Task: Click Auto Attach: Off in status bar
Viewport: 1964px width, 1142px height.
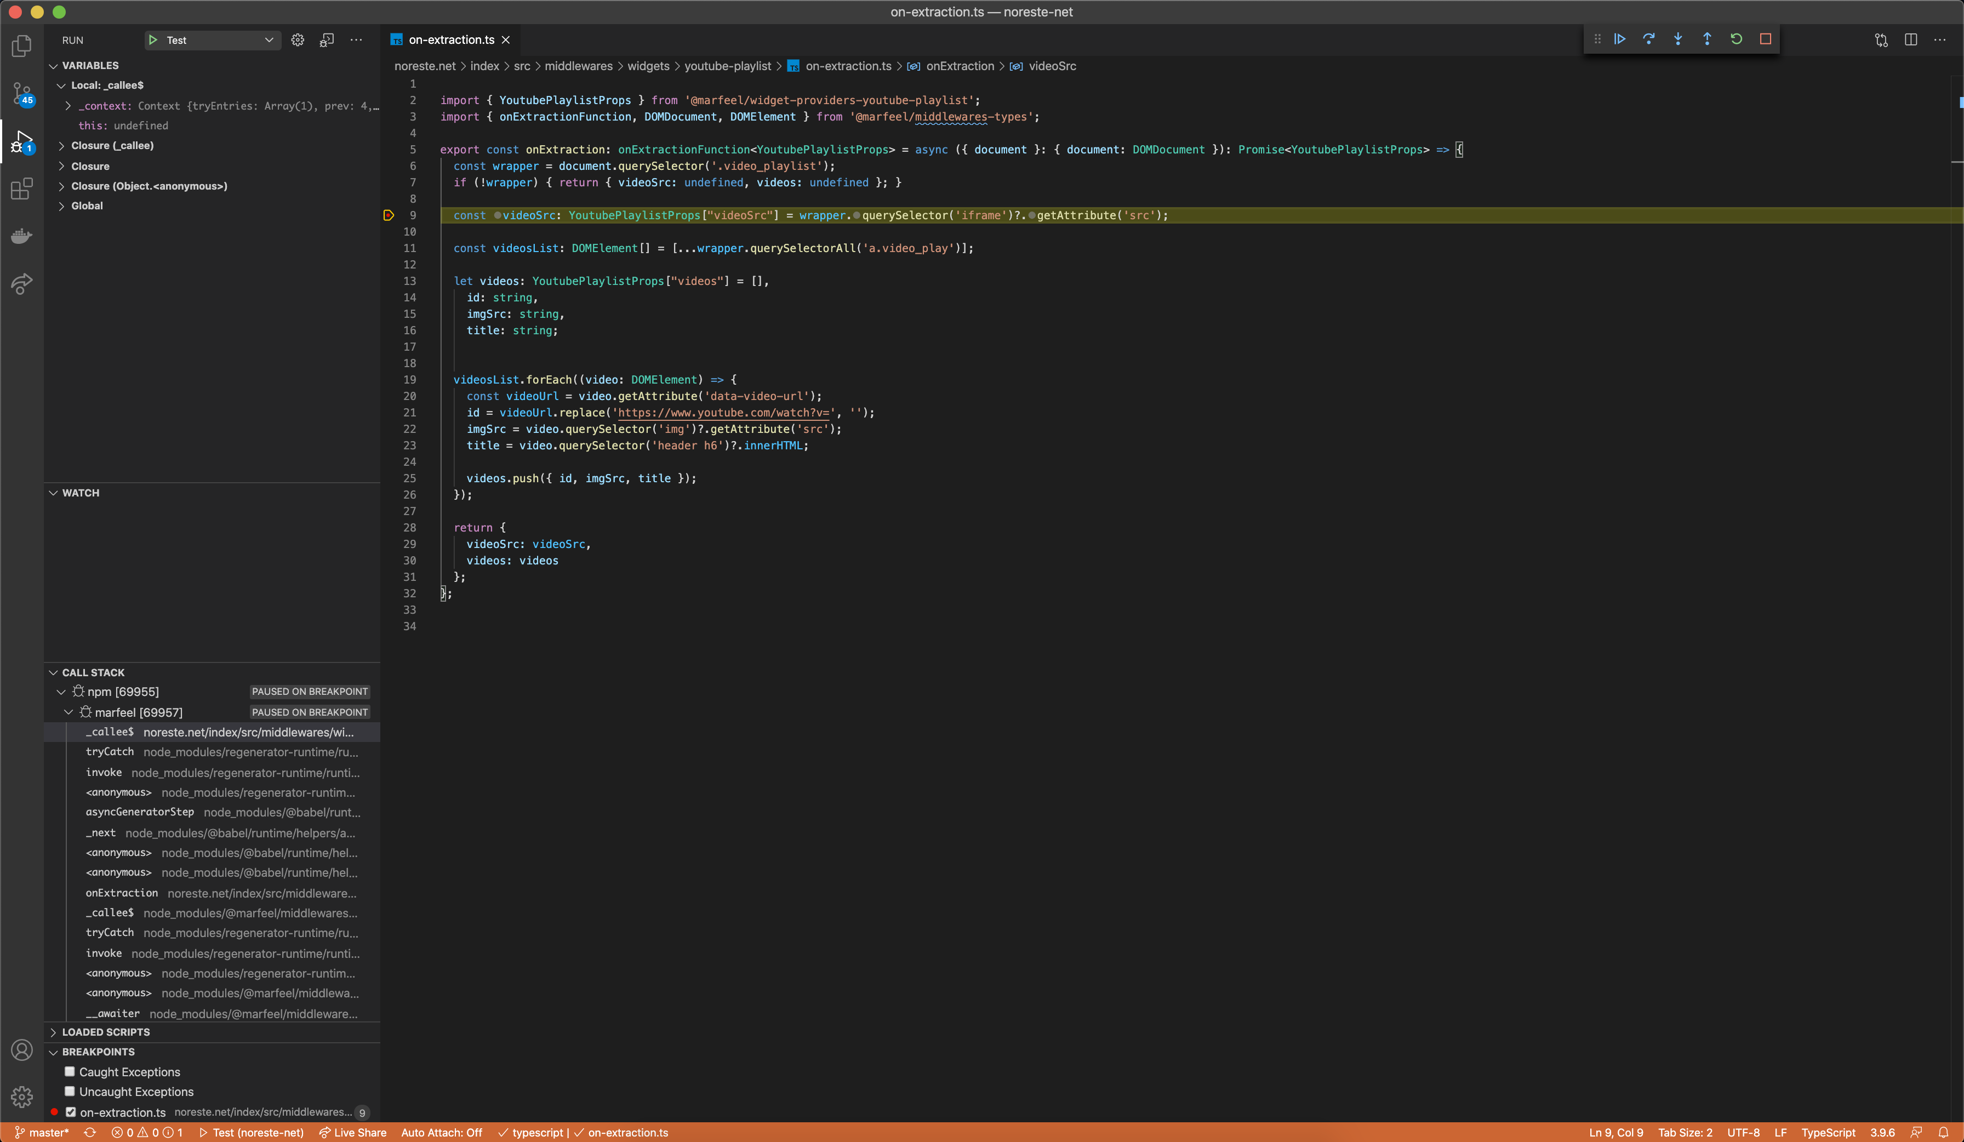Action: click(x=441, y=1133)
